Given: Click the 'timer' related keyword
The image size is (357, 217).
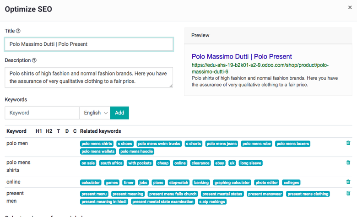Looking at the screenshot, I should (x=129, y=183).
